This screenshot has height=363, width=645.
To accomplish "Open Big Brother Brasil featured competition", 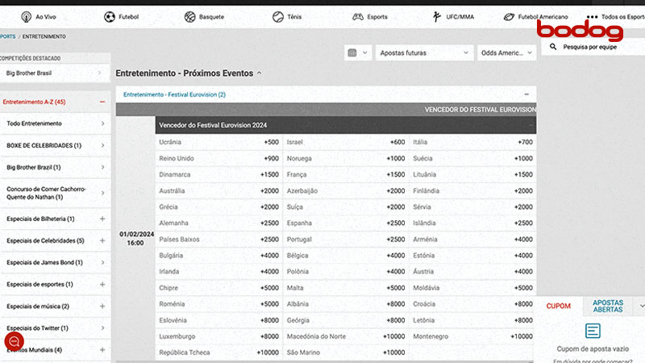I will (55, 73).
